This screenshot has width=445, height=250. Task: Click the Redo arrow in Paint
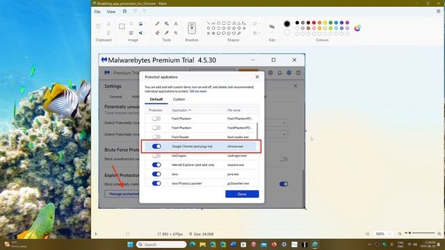coord(145,11)
